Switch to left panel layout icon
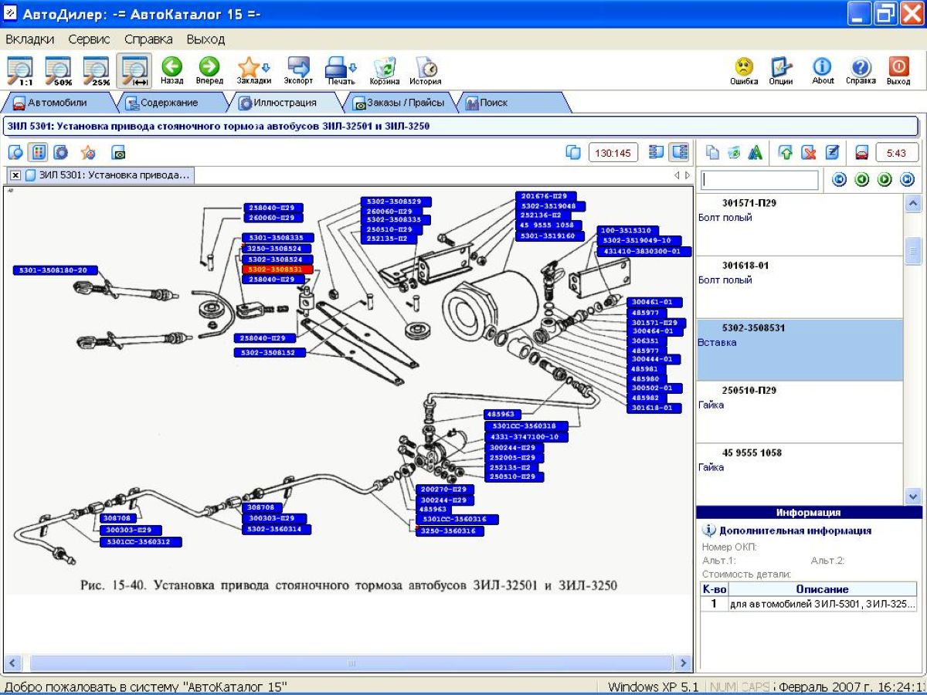 [x=657, y=153]
